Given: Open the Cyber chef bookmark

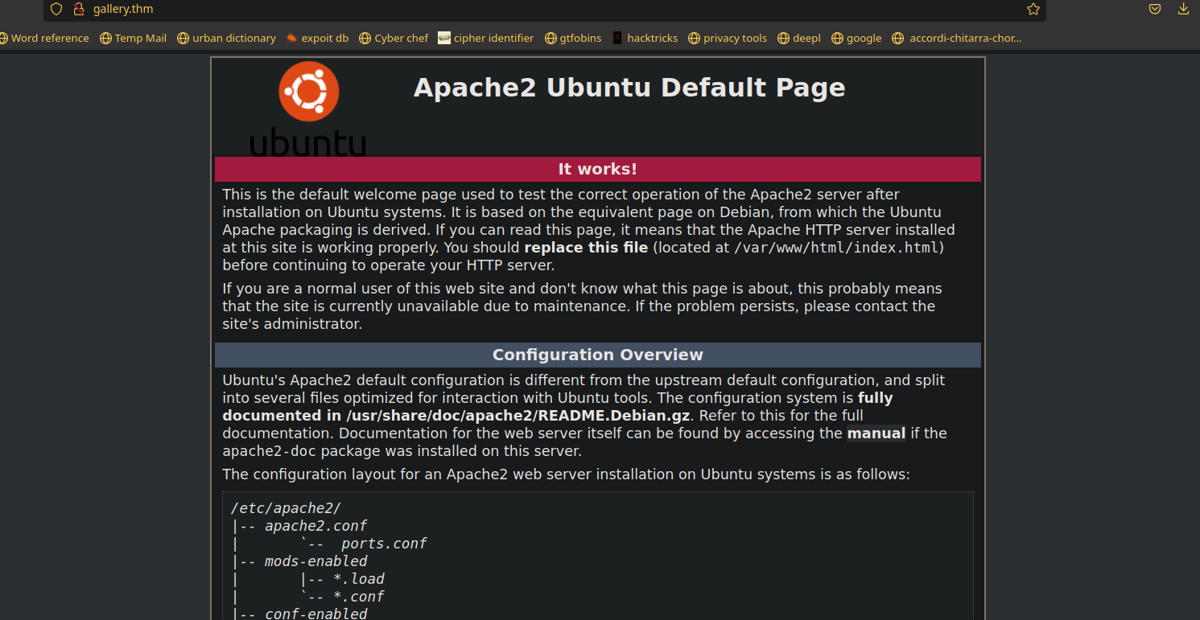Looking at the screenshot, I should pos(394,38).
